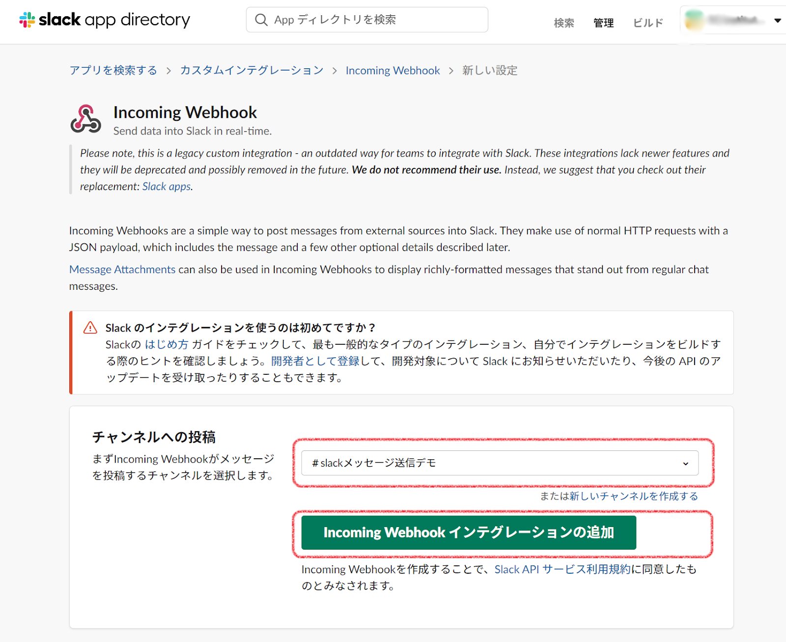Click the Slack app directory logo
The width and height of the screenshot is (786, 642).
pyautogui.click(x=105, y=20)
